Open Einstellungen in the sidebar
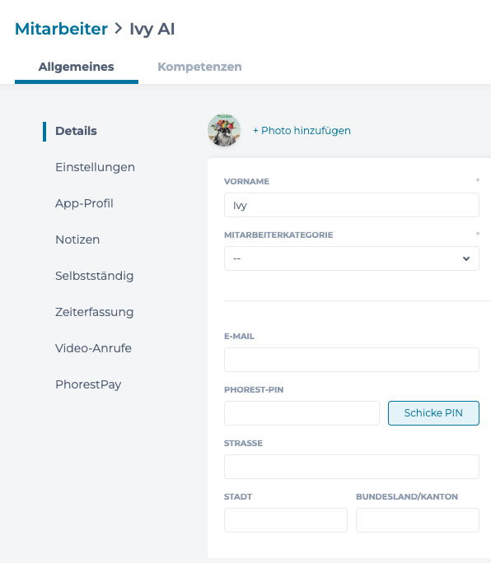The height and width of the screenshot is (563, 491). click(x=95, y=167)
